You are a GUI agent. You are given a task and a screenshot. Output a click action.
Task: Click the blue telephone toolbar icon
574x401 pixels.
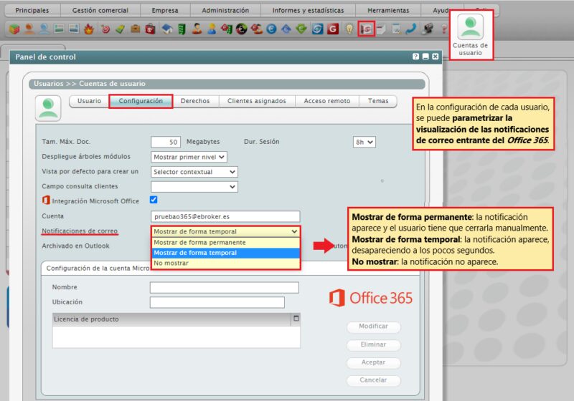point(411,29)
